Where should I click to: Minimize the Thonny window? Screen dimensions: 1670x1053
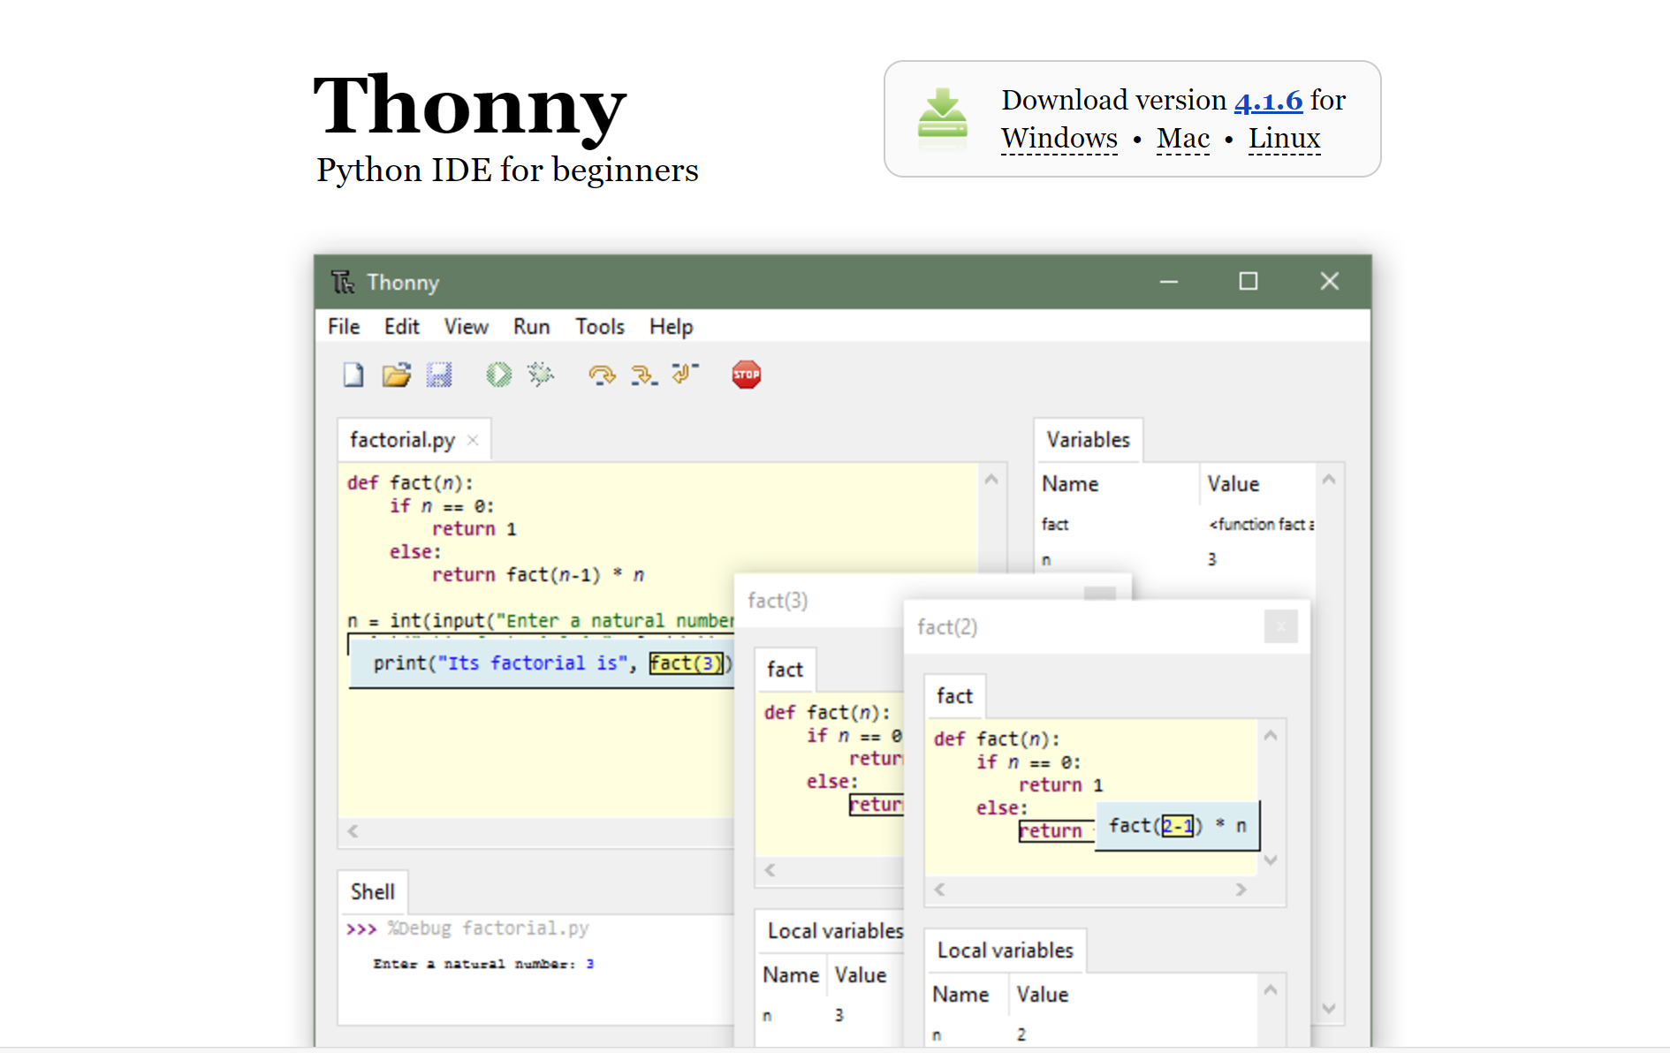(x=1169, y=281)
